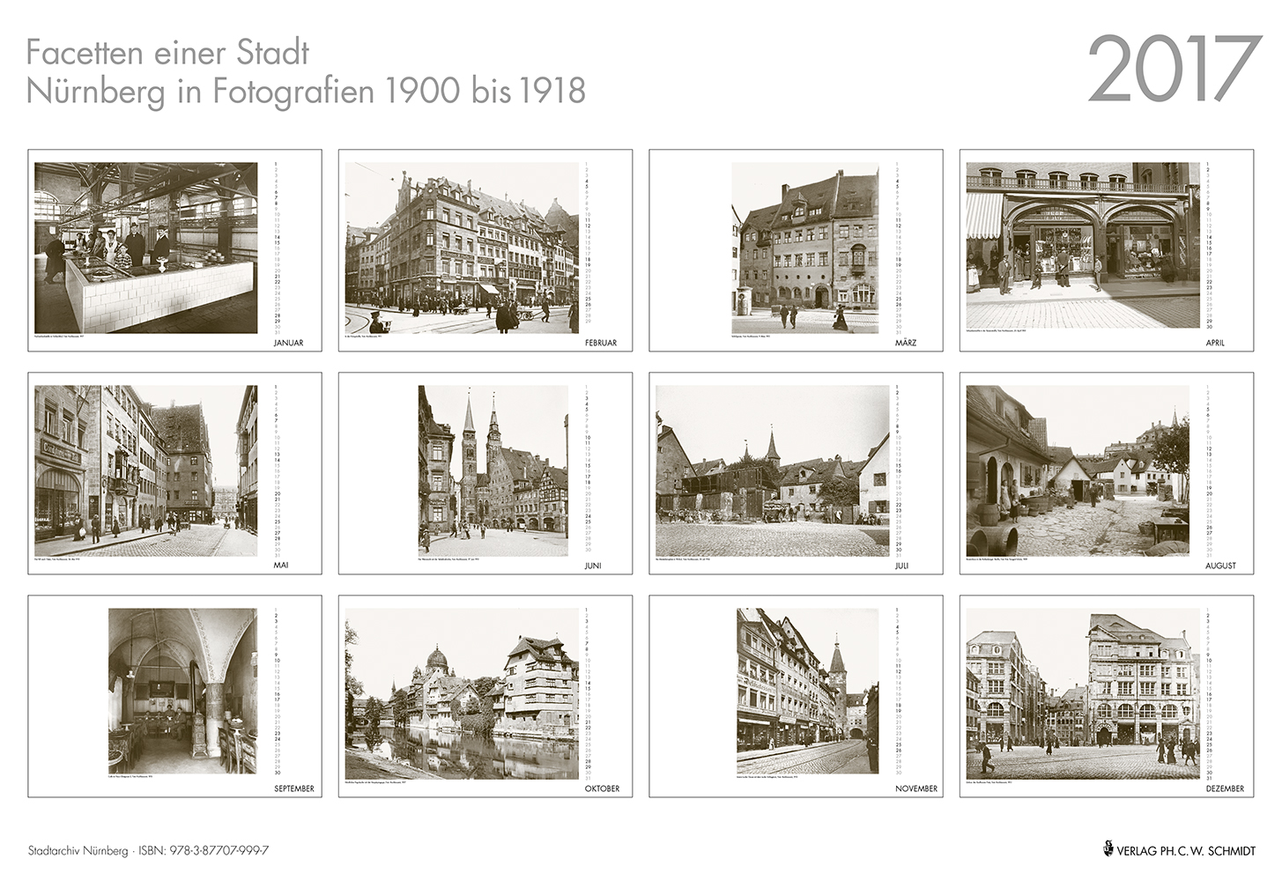Click the Januar day number column

(277, 248)
